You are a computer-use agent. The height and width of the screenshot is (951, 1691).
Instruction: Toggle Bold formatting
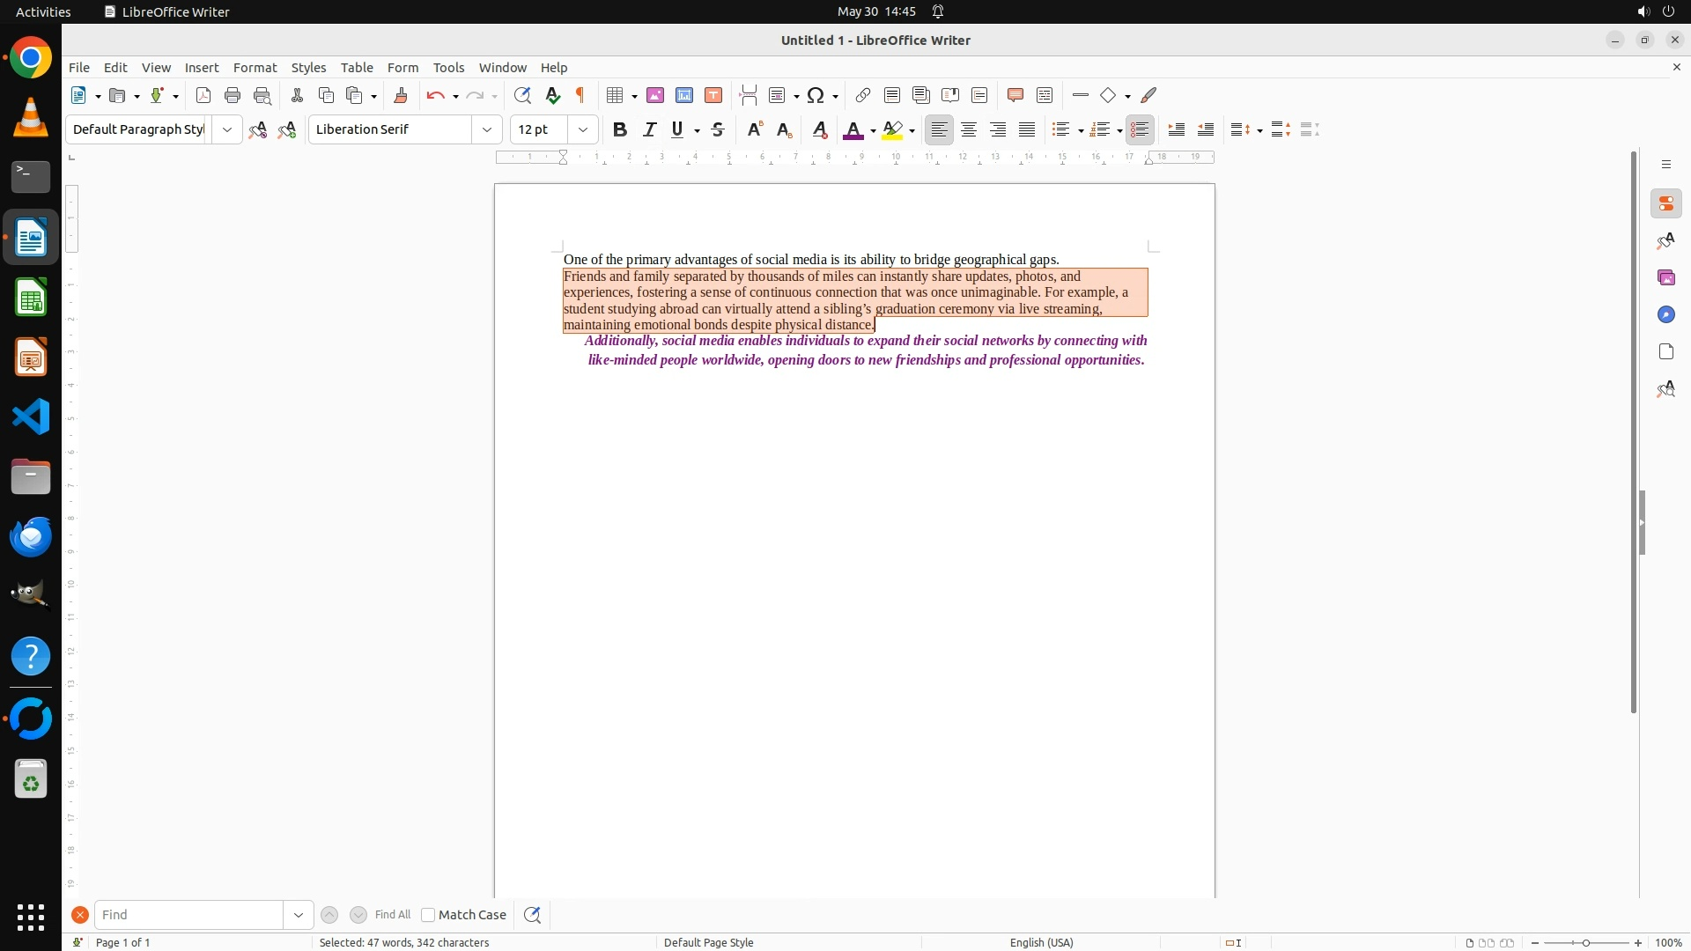click(620, 129)
